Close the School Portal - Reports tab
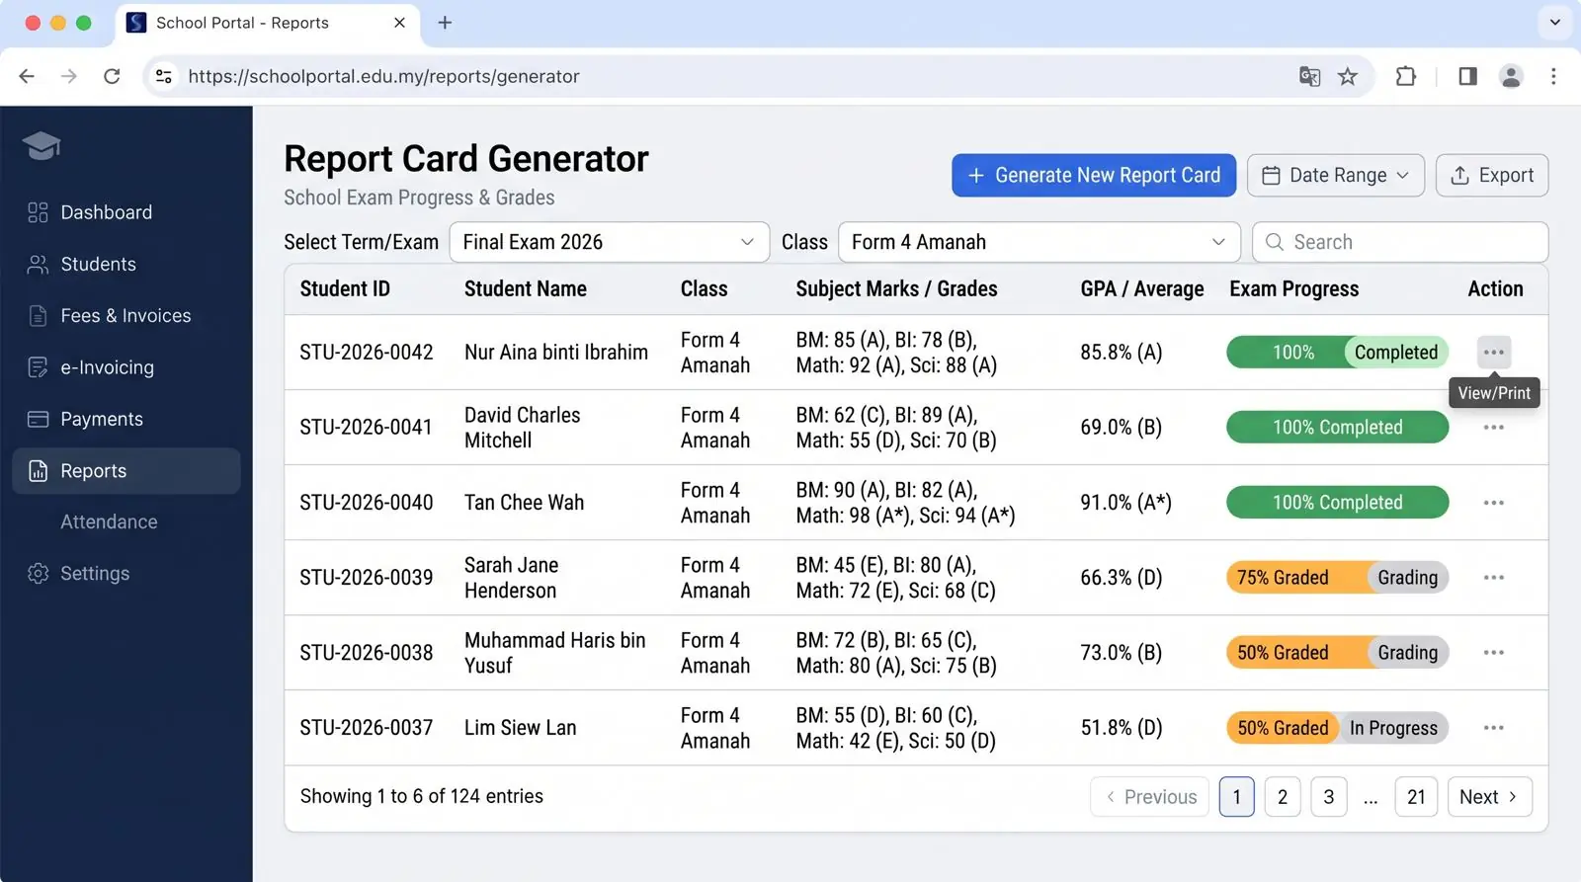Image resolution: width=1581 pixels, height=882 pixels. click(399, 23)
